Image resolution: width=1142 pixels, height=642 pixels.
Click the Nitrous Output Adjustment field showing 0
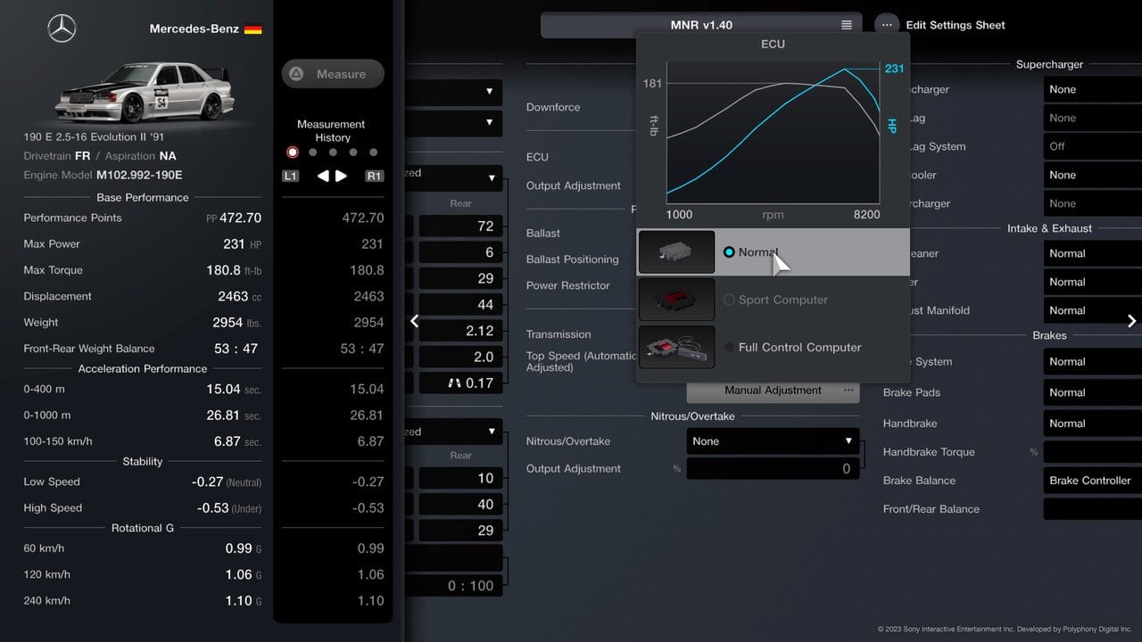pyautogui.click(x=773, y=469)
